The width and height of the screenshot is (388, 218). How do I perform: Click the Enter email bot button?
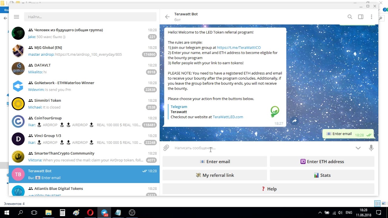click(215, 162)
